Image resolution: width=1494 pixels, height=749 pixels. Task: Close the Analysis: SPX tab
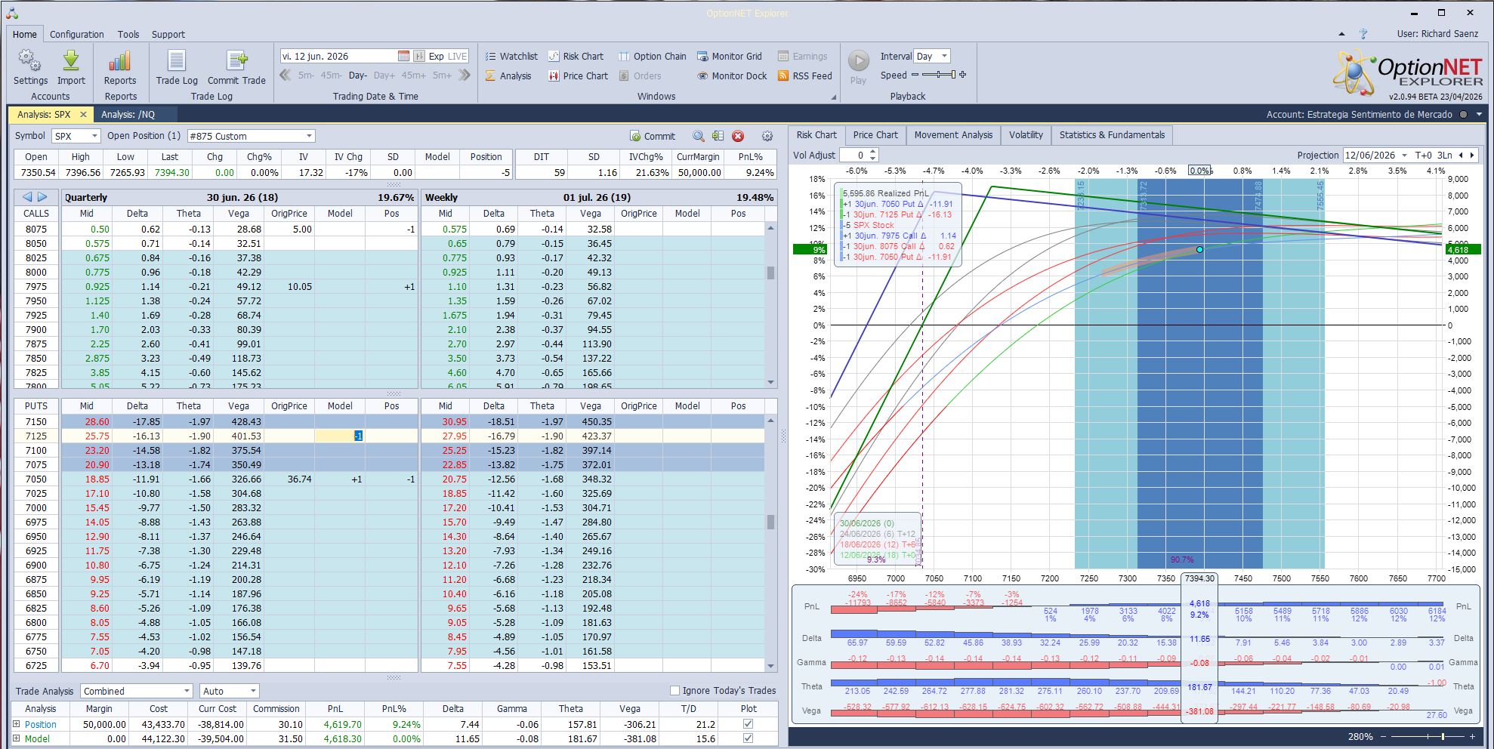83,115
